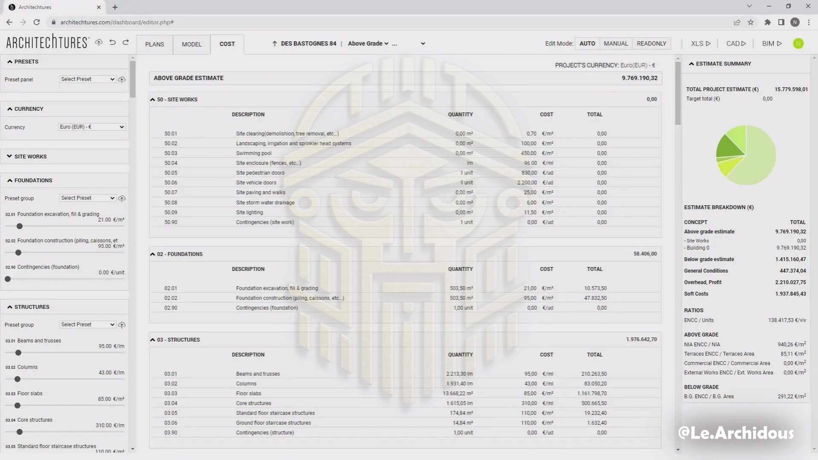Click the cloud upload icon beside the logo
Screen dimensions: 818x460
click(99, 43)
